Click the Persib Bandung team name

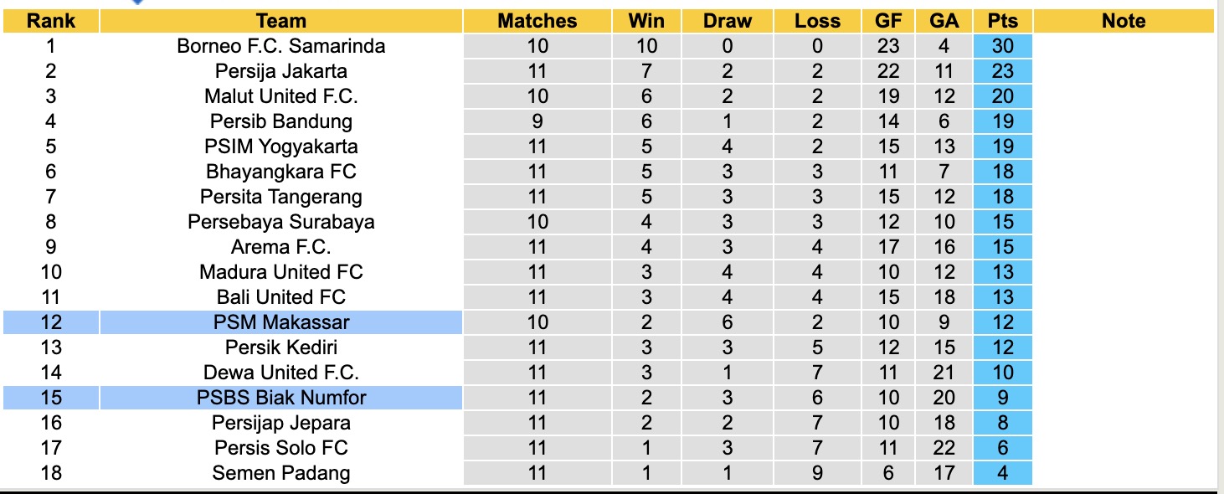(281, 121)
